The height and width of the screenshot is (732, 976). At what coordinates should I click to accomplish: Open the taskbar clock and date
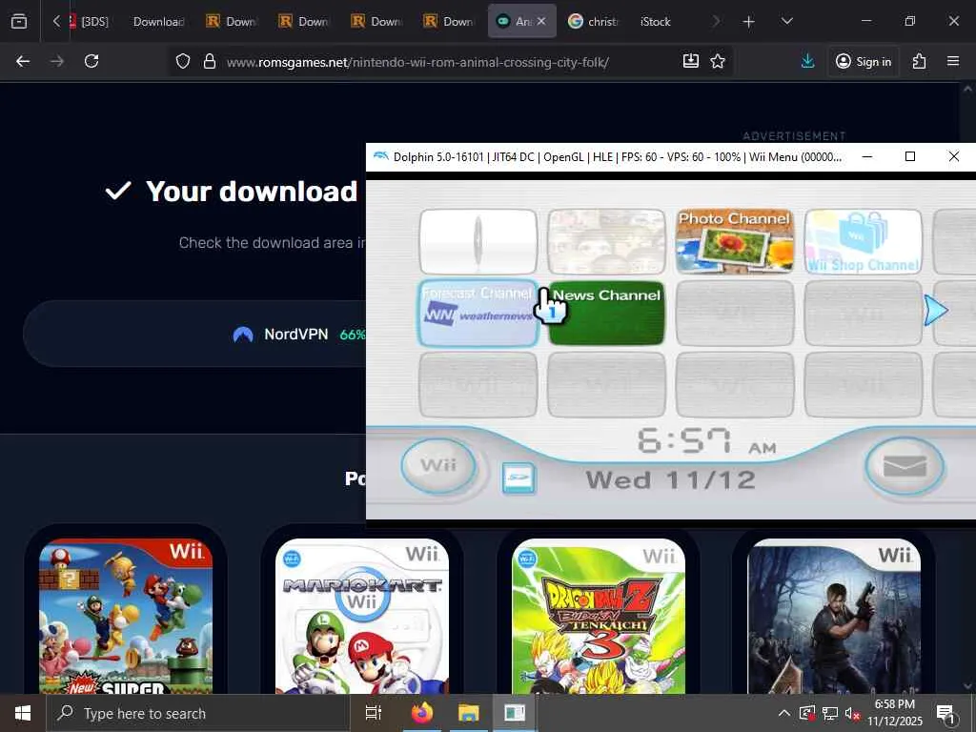[895, 713]
